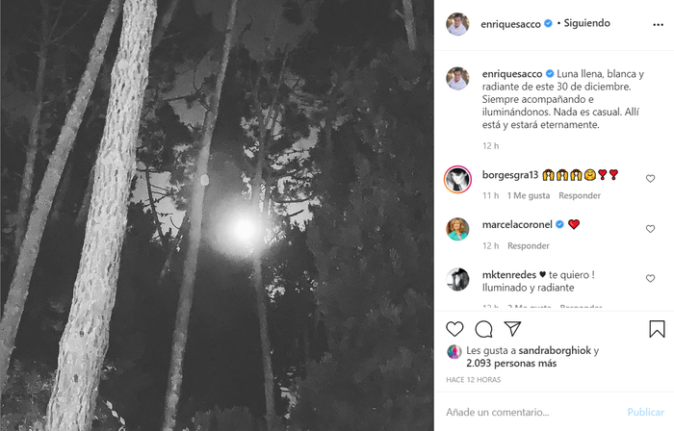Open borgesgra13's profile avatar

(x=457, y=179)
